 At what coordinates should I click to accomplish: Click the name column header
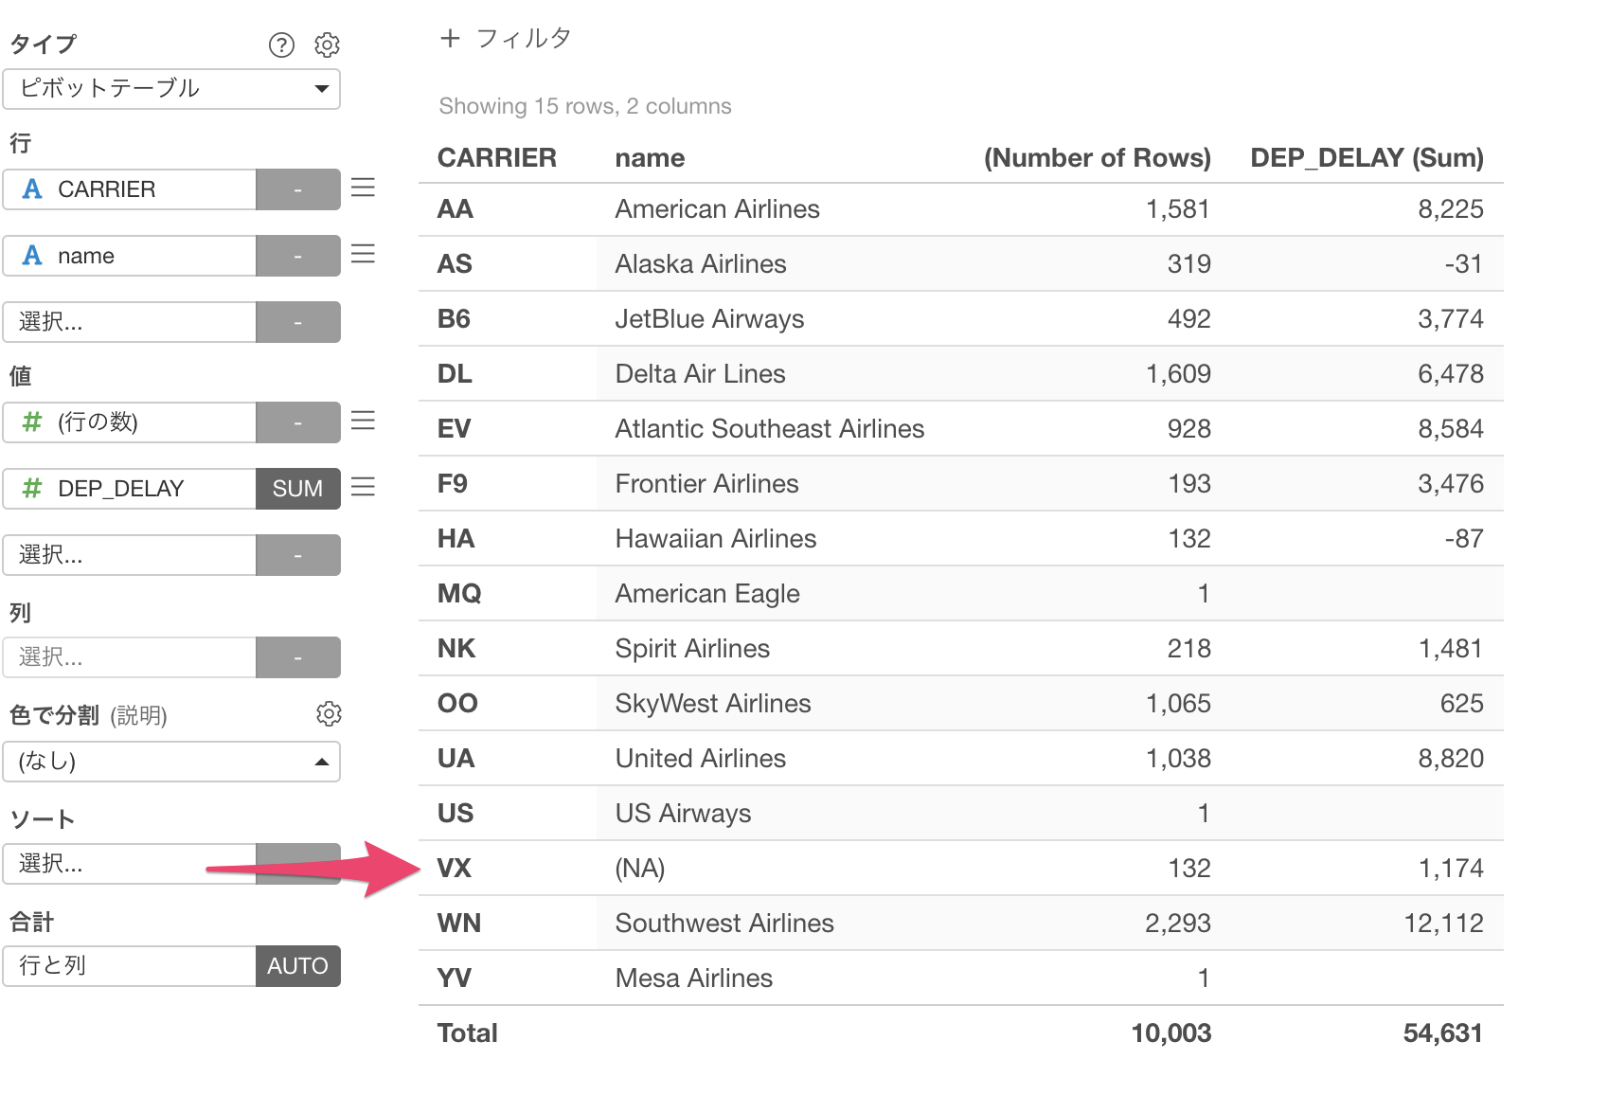[650, 158]
